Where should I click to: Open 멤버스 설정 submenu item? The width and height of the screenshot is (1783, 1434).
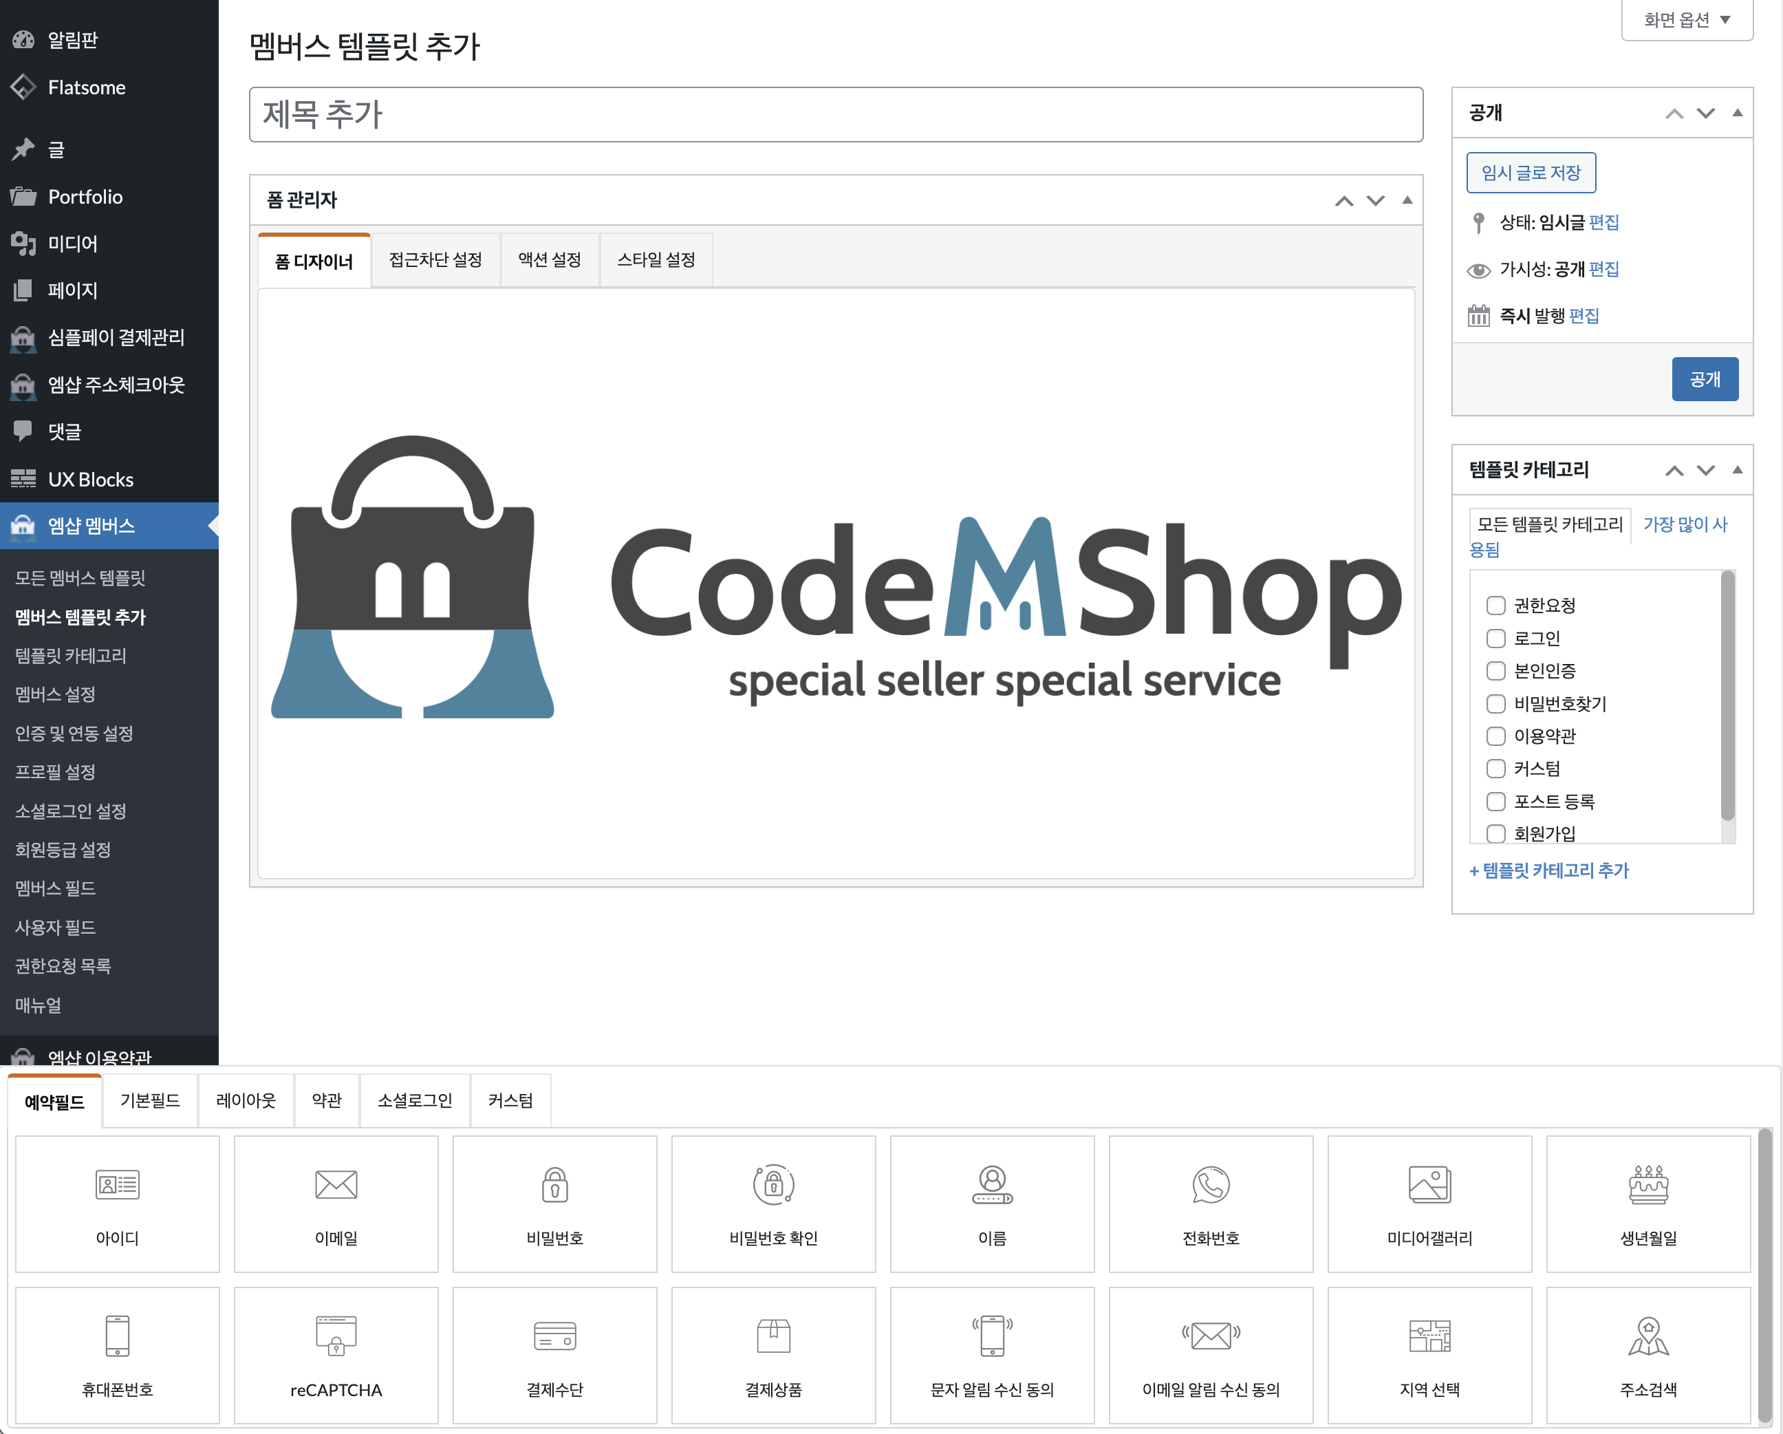(x=56, y=694)
